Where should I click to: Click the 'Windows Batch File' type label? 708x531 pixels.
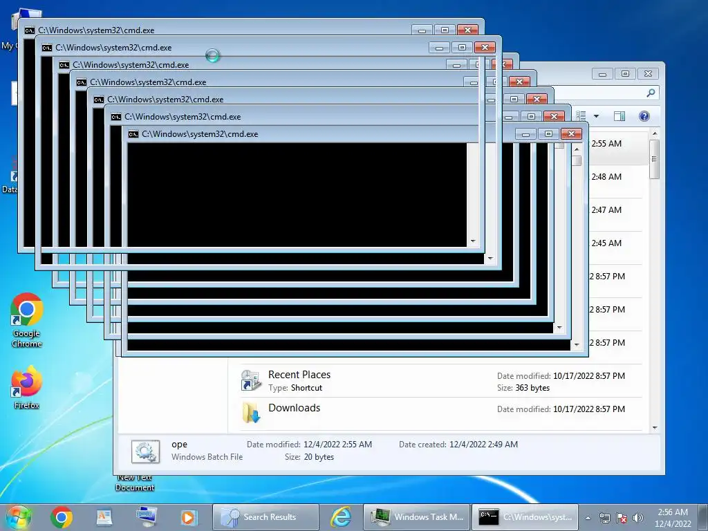point(207,457)
